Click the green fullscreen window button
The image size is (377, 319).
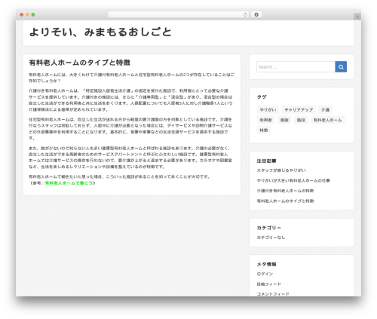pyautogui.click(x=33, y=15)
